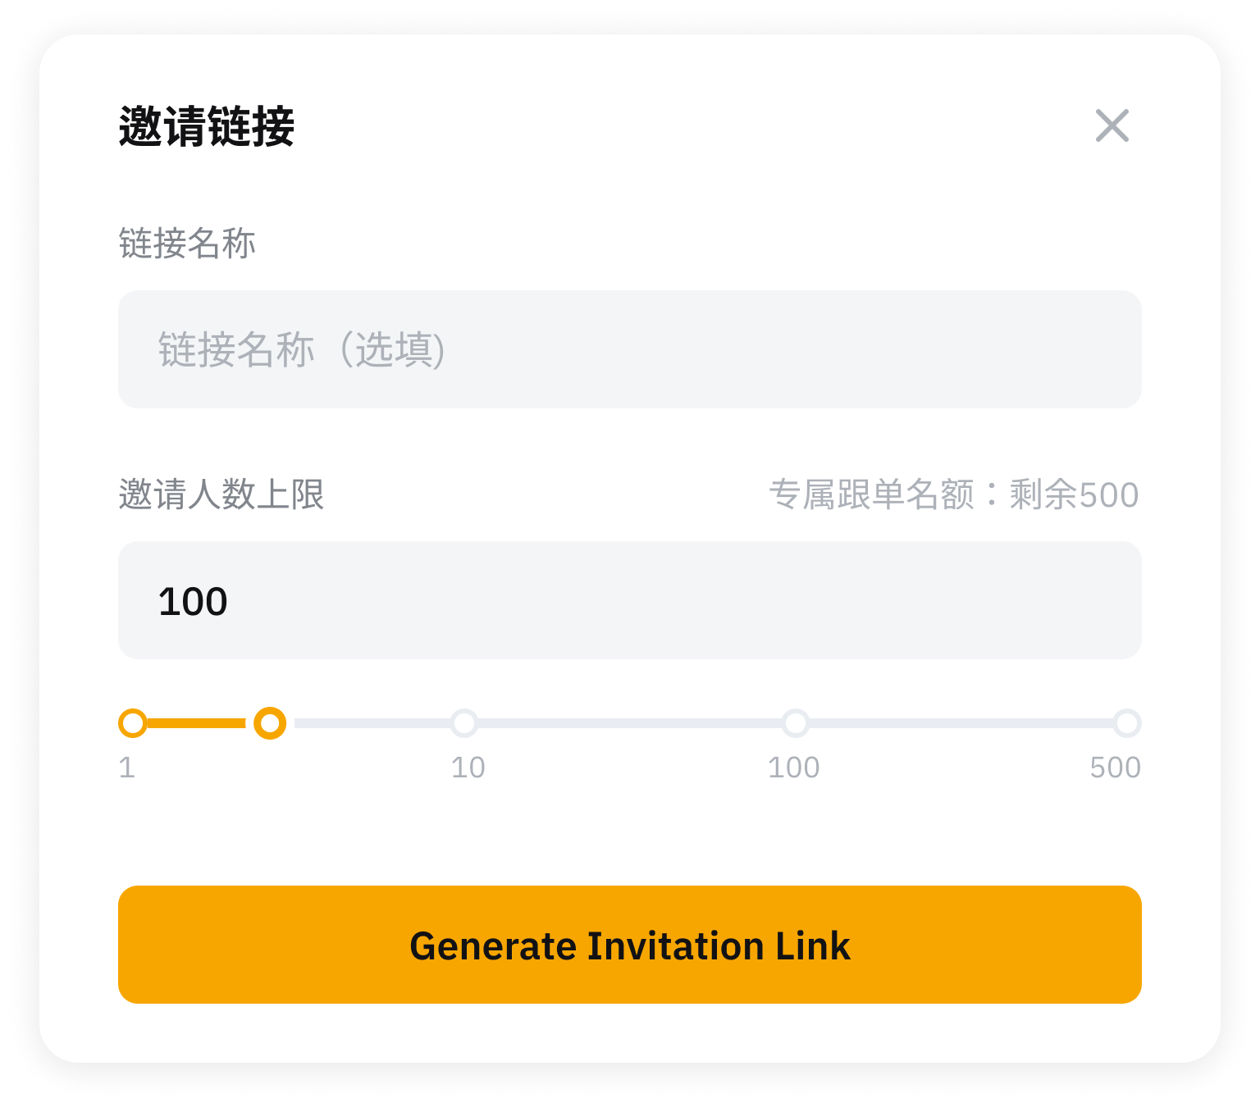The image size is (1260, 1107).
Task: Click slider track between 100 and 500 stops
Action: click(x=960, y=723)
